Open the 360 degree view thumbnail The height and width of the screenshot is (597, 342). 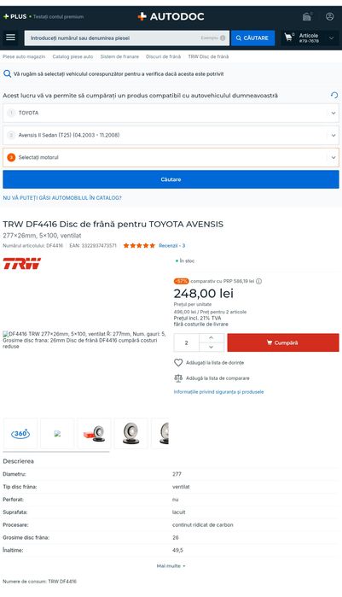point(20,433)
